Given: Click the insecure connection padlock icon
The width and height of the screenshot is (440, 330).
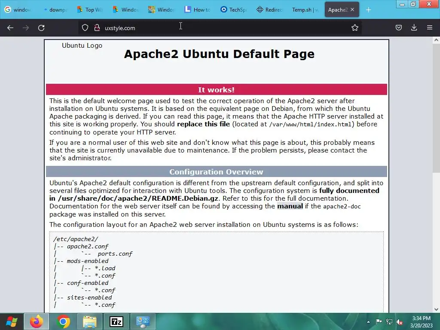Looking at the screenshot, I should tap(97, 28).
